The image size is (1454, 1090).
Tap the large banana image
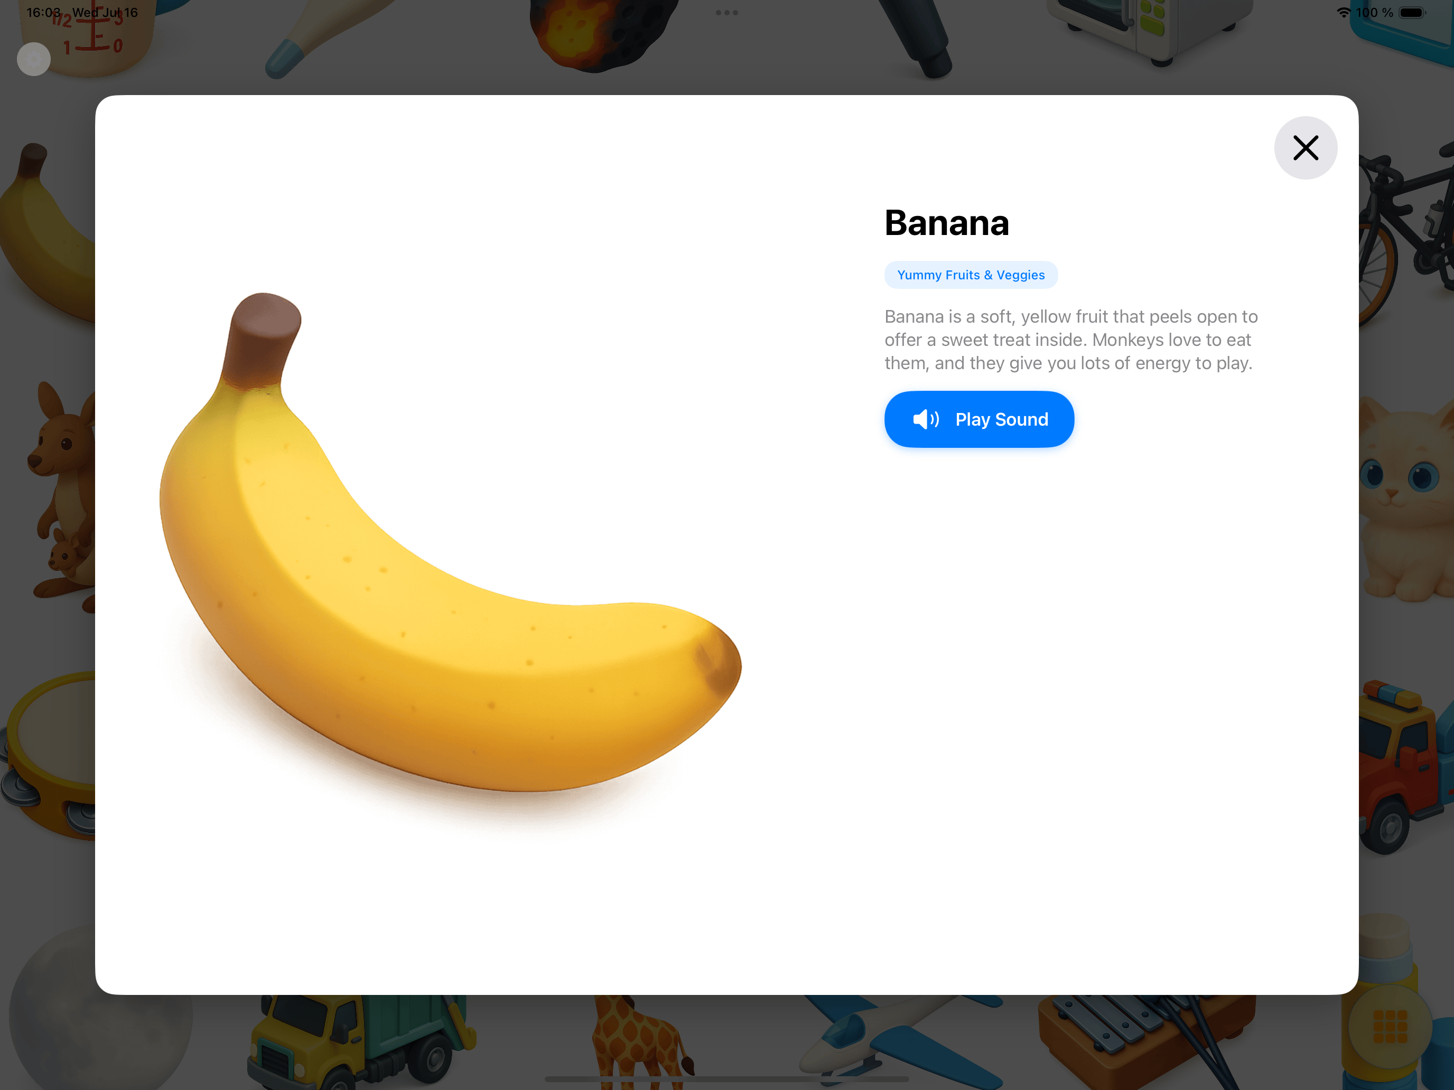pyautogui.click(x=450, y=542)
